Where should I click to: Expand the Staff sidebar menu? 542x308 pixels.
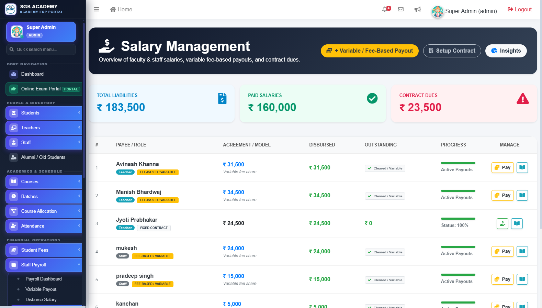[x=44, y=142]
